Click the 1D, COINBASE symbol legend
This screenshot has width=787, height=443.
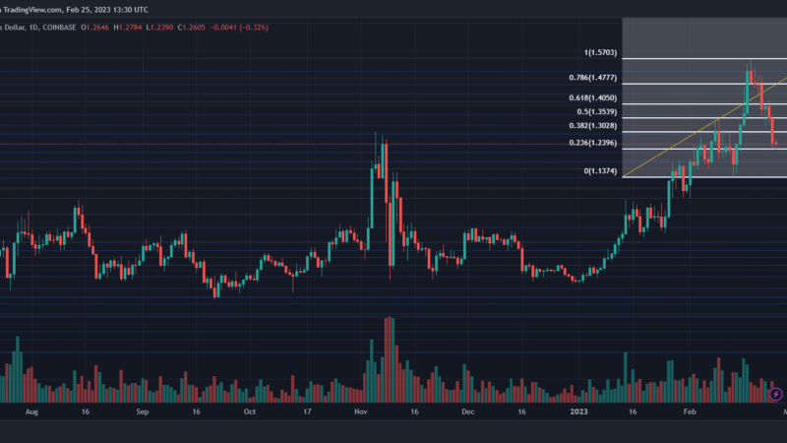53,28
